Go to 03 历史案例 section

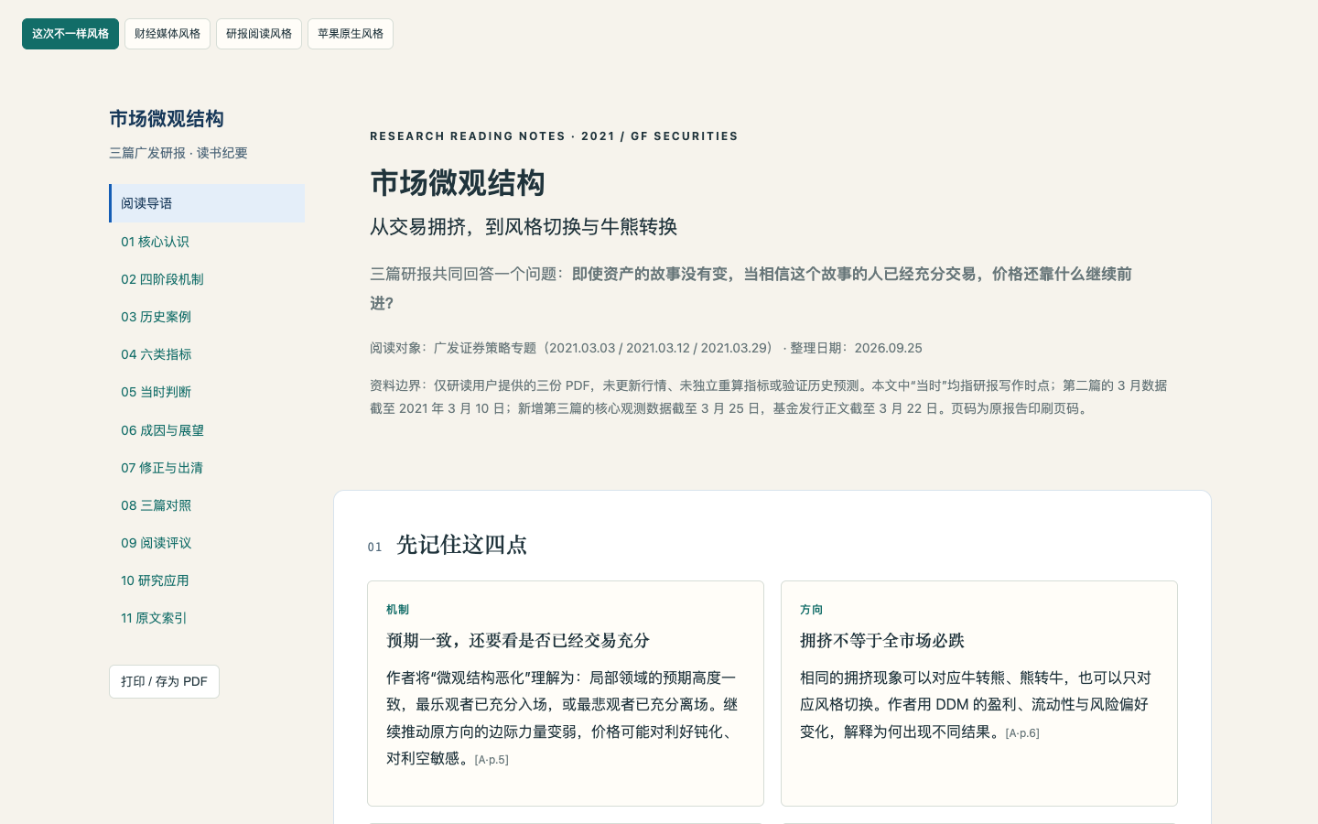[207, 317]
